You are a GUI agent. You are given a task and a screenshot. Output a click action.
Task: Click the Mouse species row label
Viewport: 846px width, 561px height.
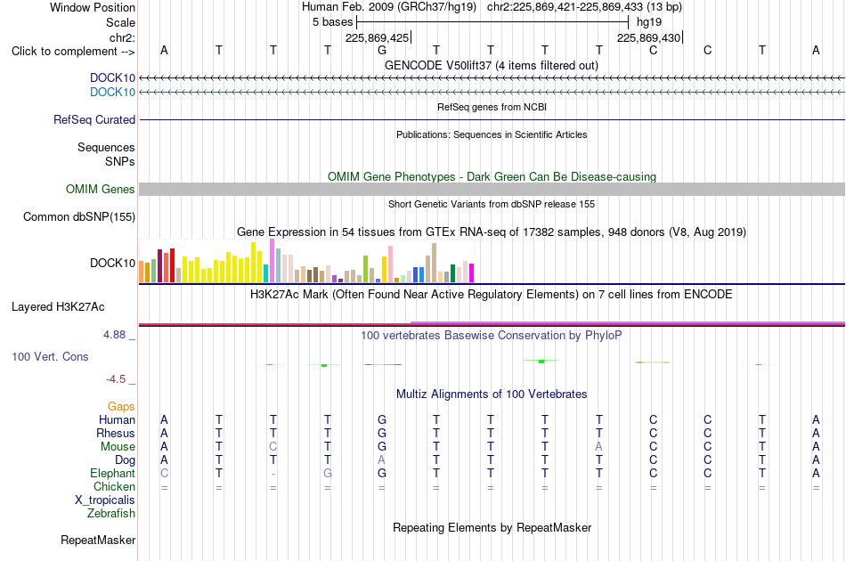pyautogui.click(x=118, y=447)
